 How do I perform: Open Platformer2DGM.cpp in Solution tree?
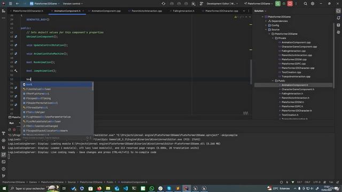point(294,59)
